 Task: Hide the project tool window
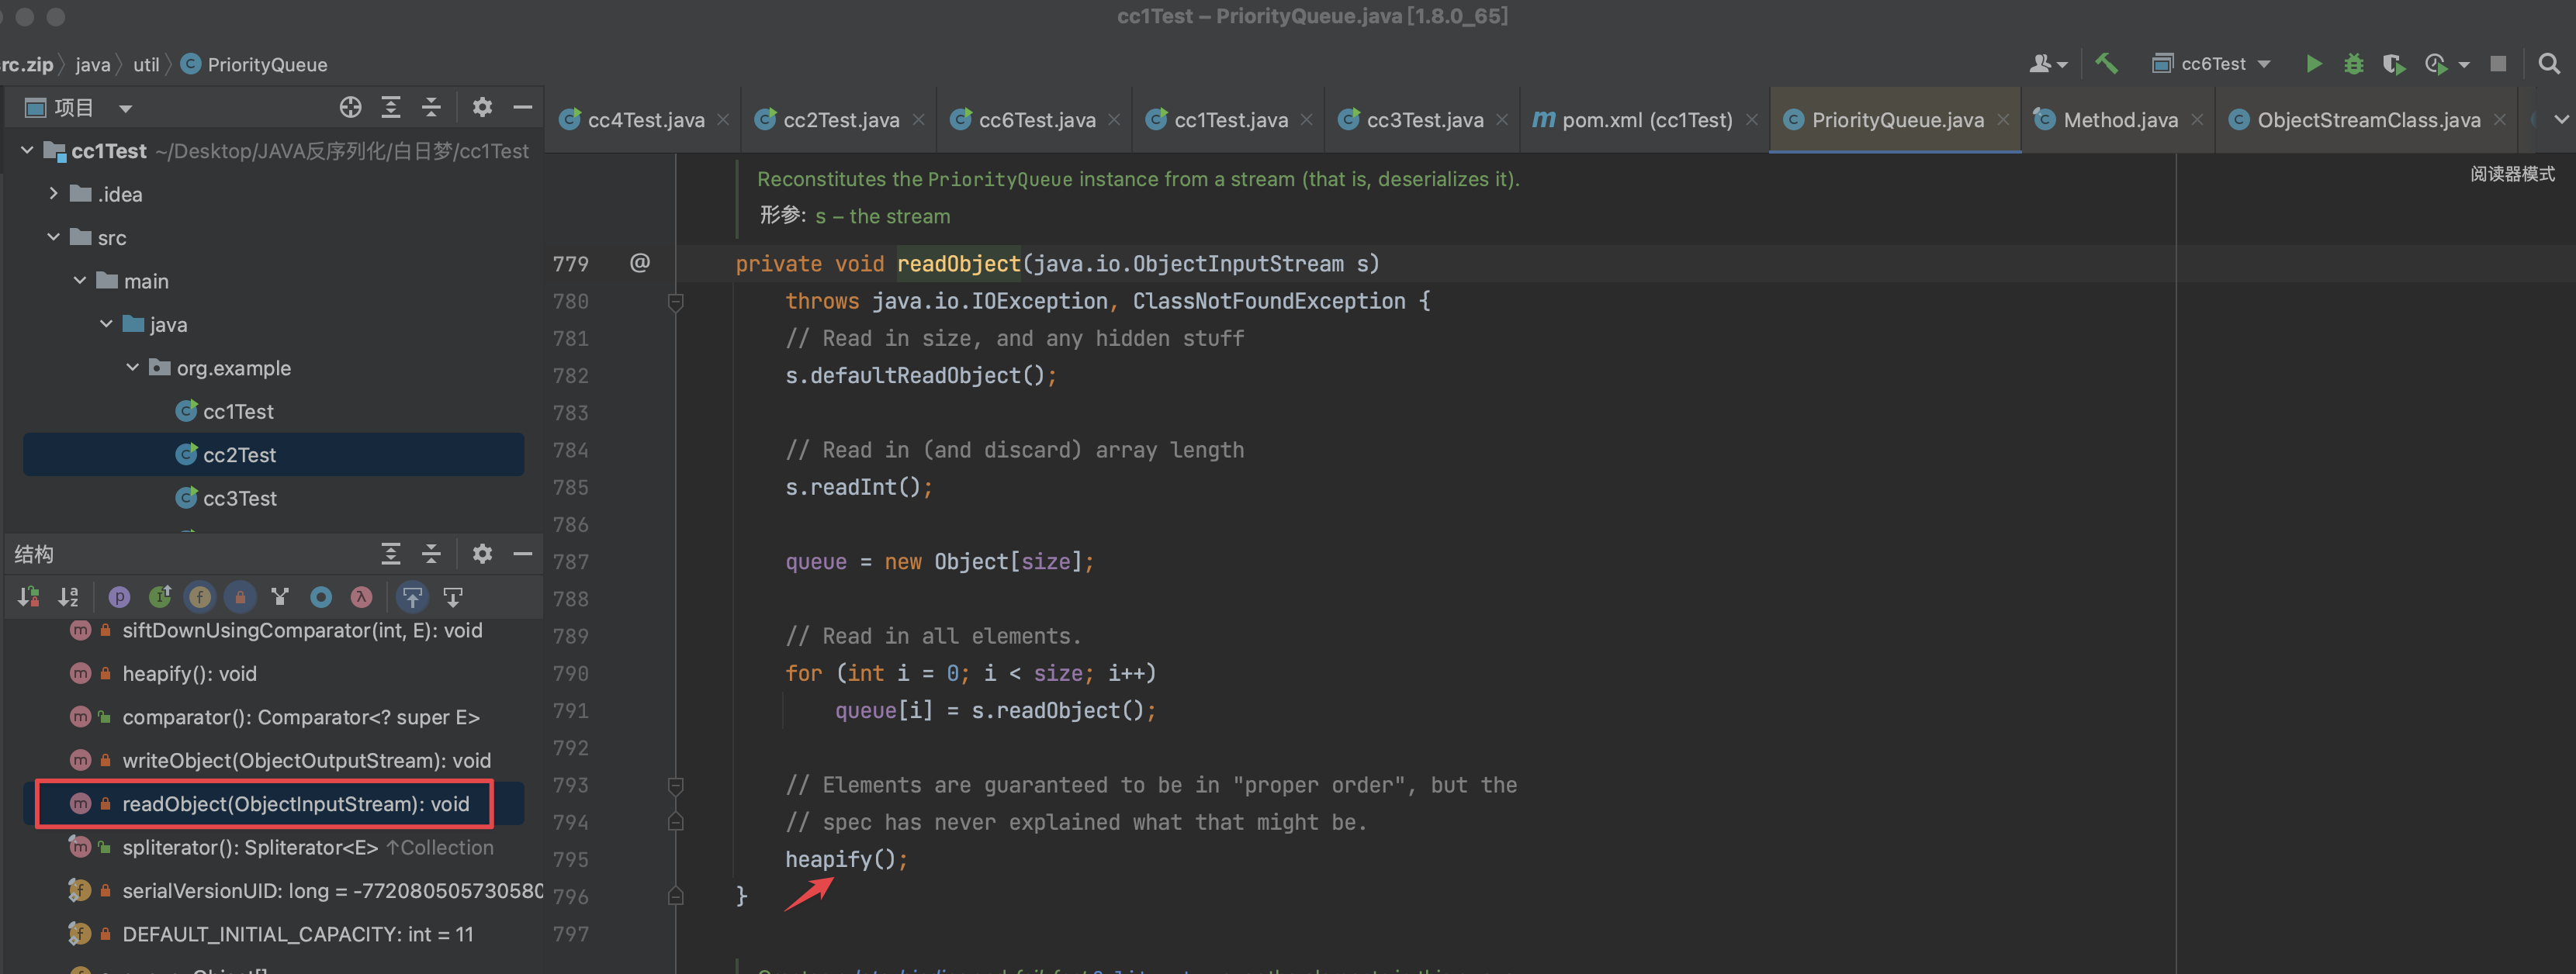click(522, 107)
